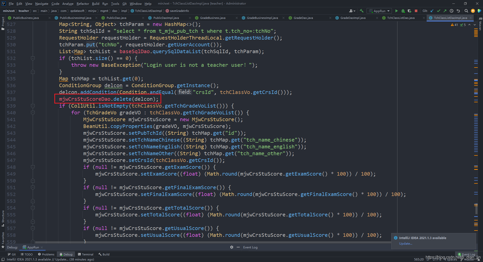Collapse the for loop fold at line 540
The image size is (483, 262).
[33, 113]
